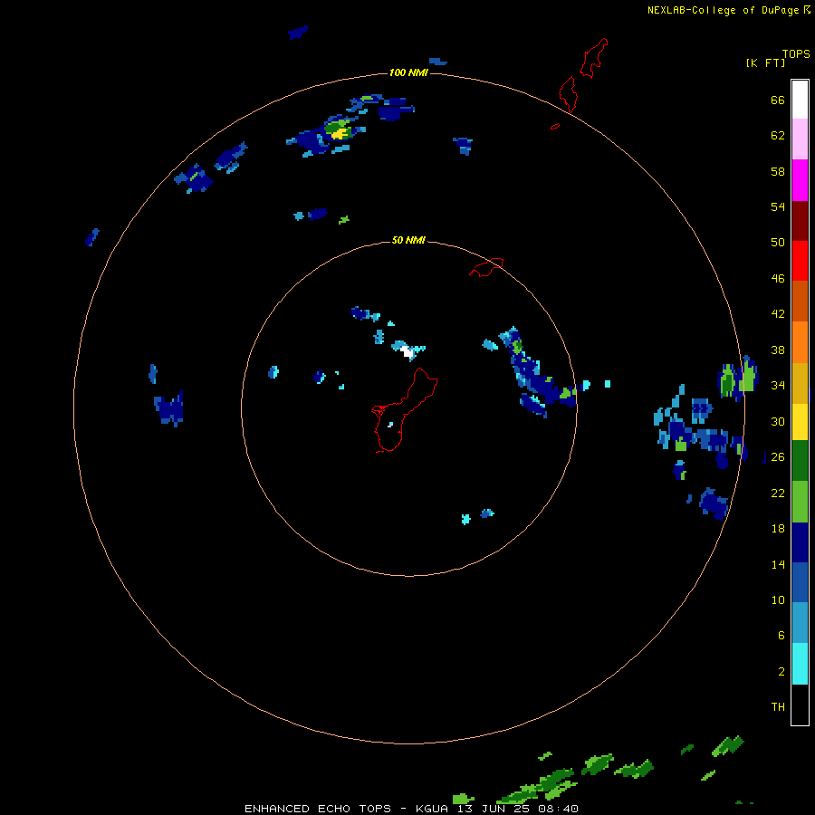Click the yellow 34 kft legend swatch
815x815 pixels.
click(x=800, y=422)
